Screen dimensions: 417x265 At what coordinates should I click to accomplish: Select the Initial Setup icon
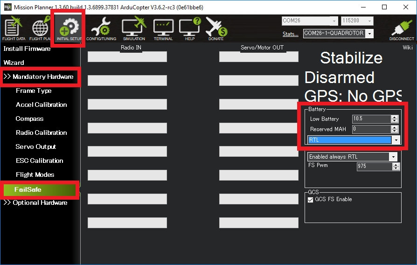pos(69,29)
